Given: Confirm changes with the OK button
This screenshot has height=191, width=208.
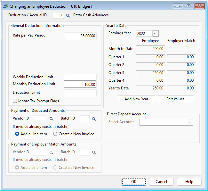Looking at the screenshot, I should point(134,182).
